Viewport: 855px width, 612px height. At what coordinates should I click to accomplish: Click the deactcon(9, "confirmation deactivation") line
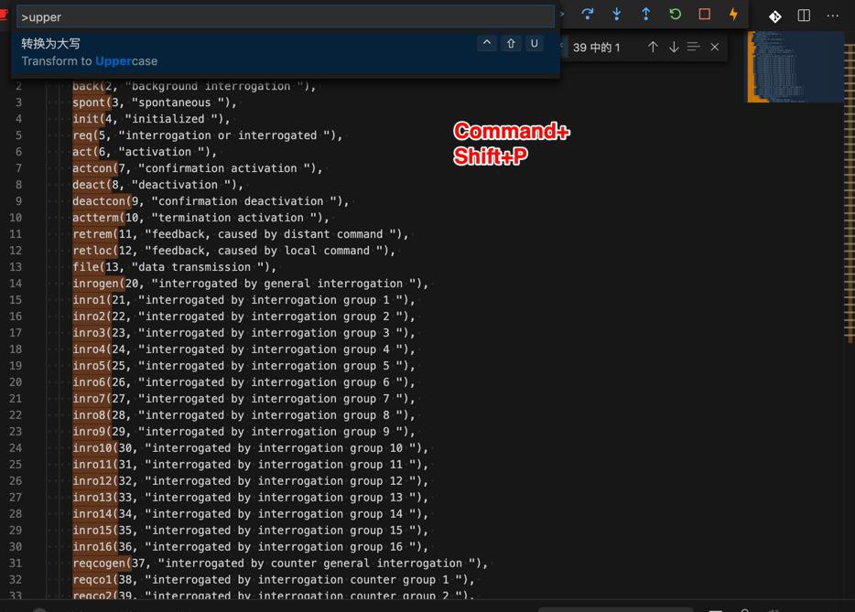tap(211, 201)
